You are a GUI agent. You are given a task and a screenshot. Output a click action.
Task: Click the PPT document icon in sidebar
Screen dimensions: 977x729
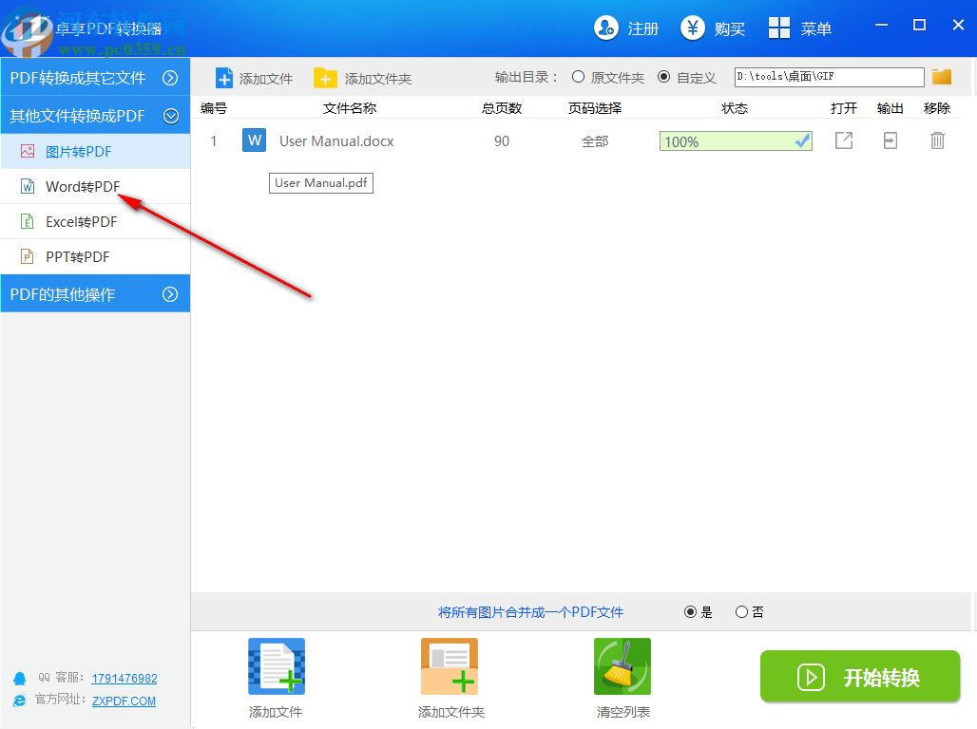point(28,256)
